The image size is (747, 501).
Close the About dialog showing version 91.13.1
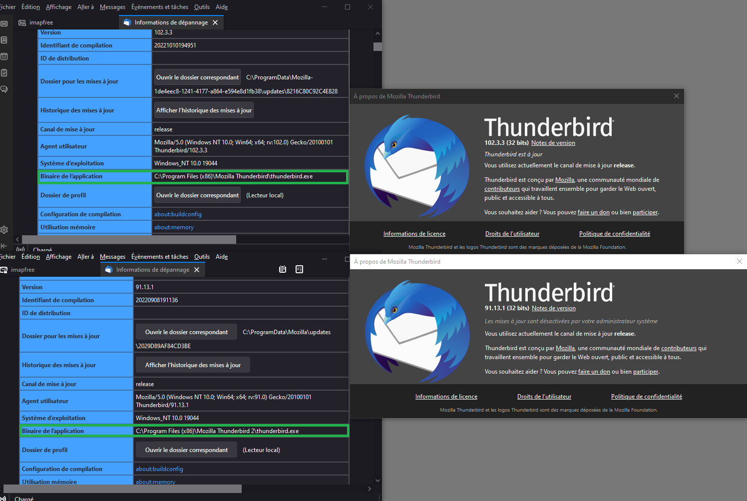(x=740, y=261)
